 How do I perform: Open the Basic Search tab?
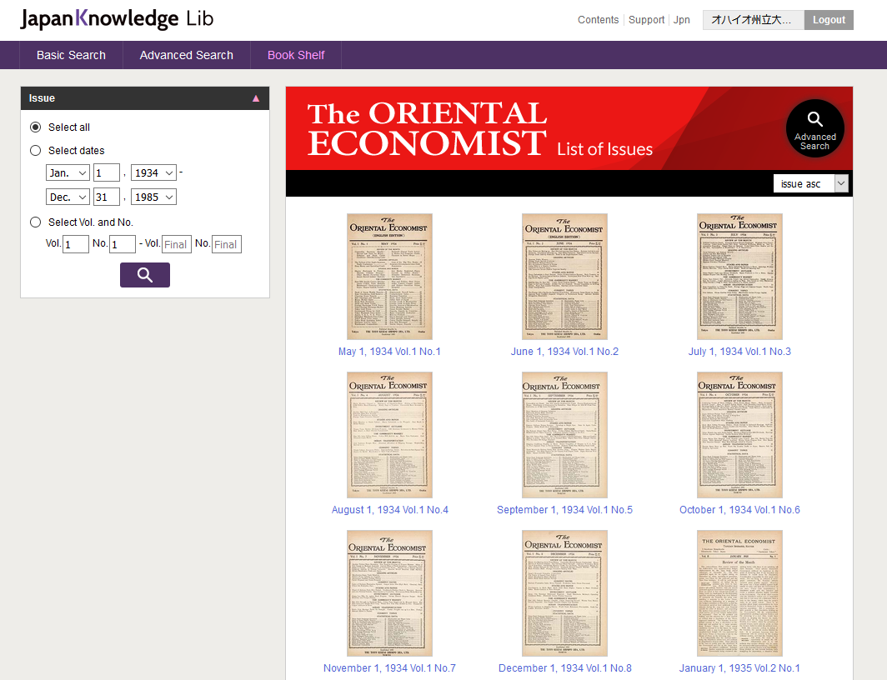pyautogui.click(x=72, y=55)
